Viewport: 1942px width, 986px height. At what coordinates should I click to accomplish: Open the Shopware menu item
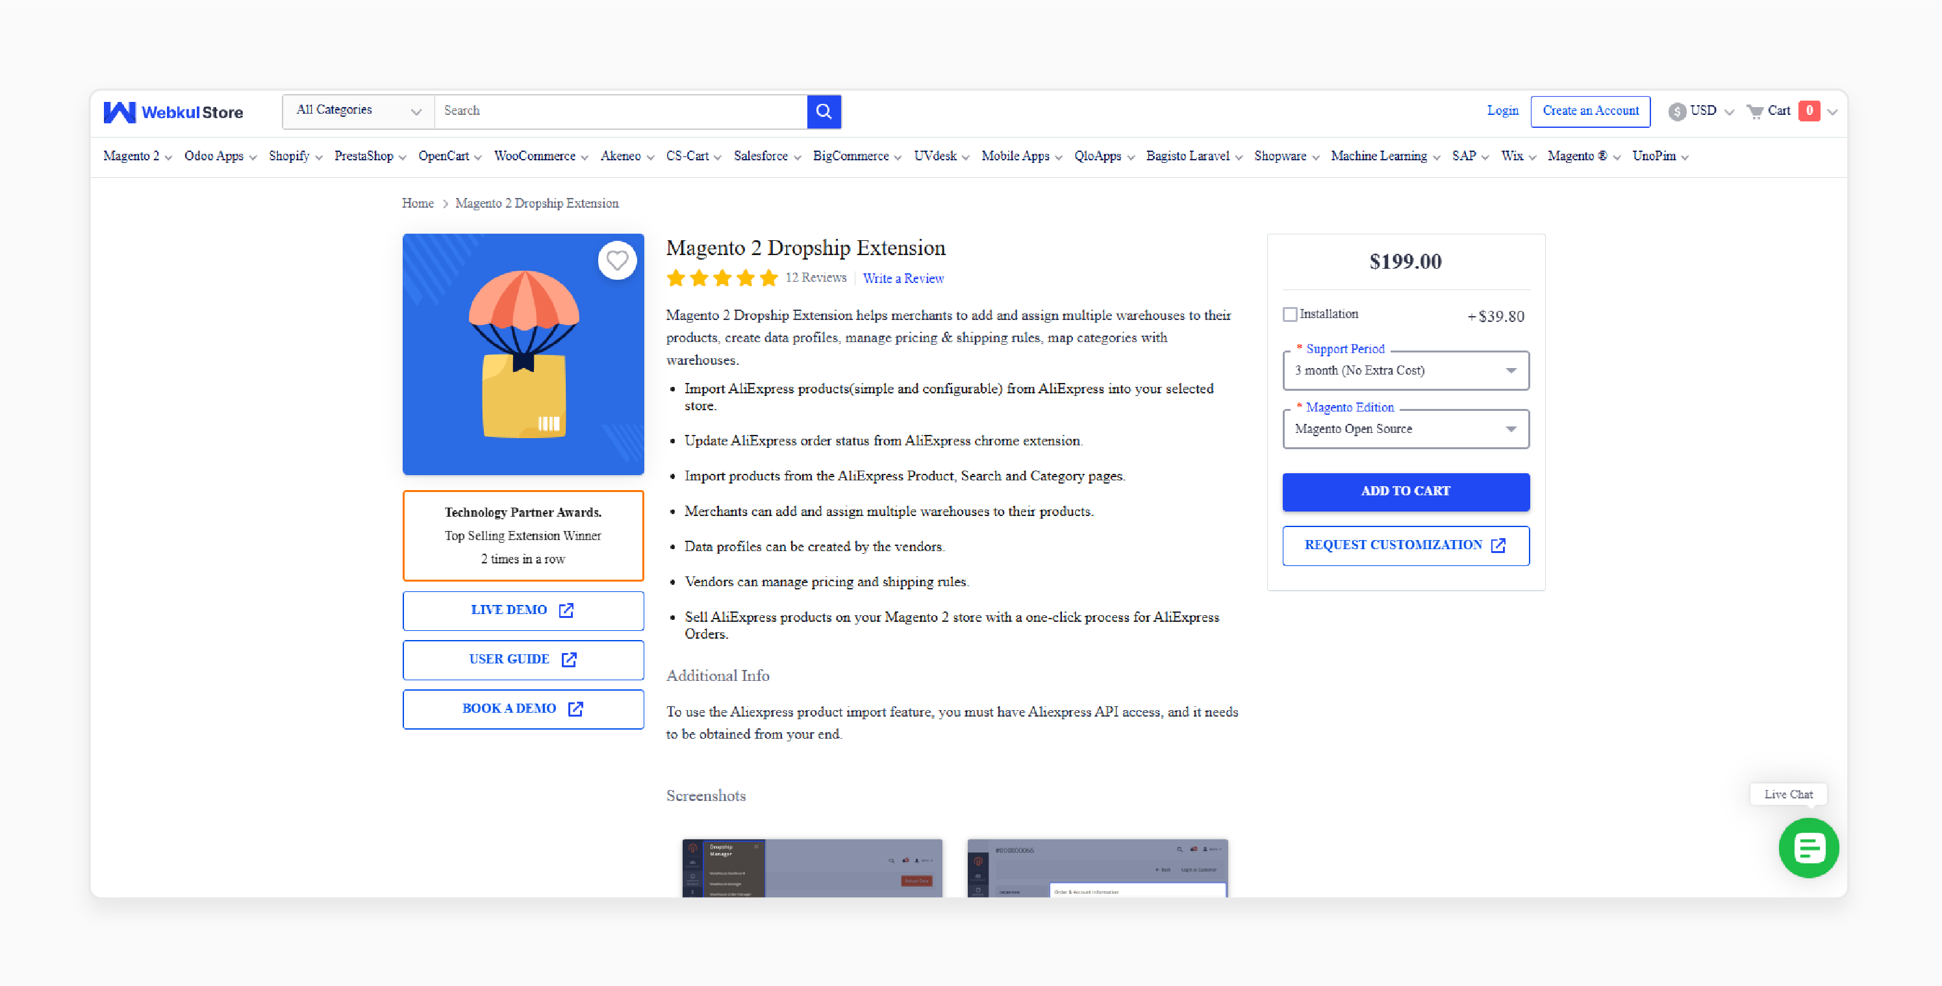coord(1286,156)
